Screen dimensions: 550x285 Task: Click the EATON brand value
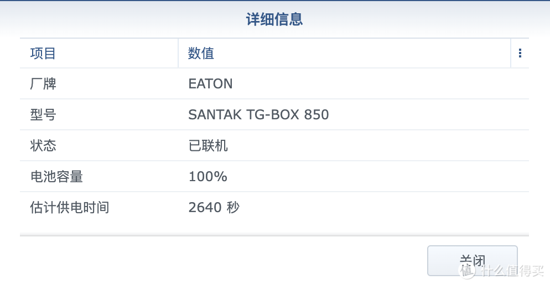point(210,84)
